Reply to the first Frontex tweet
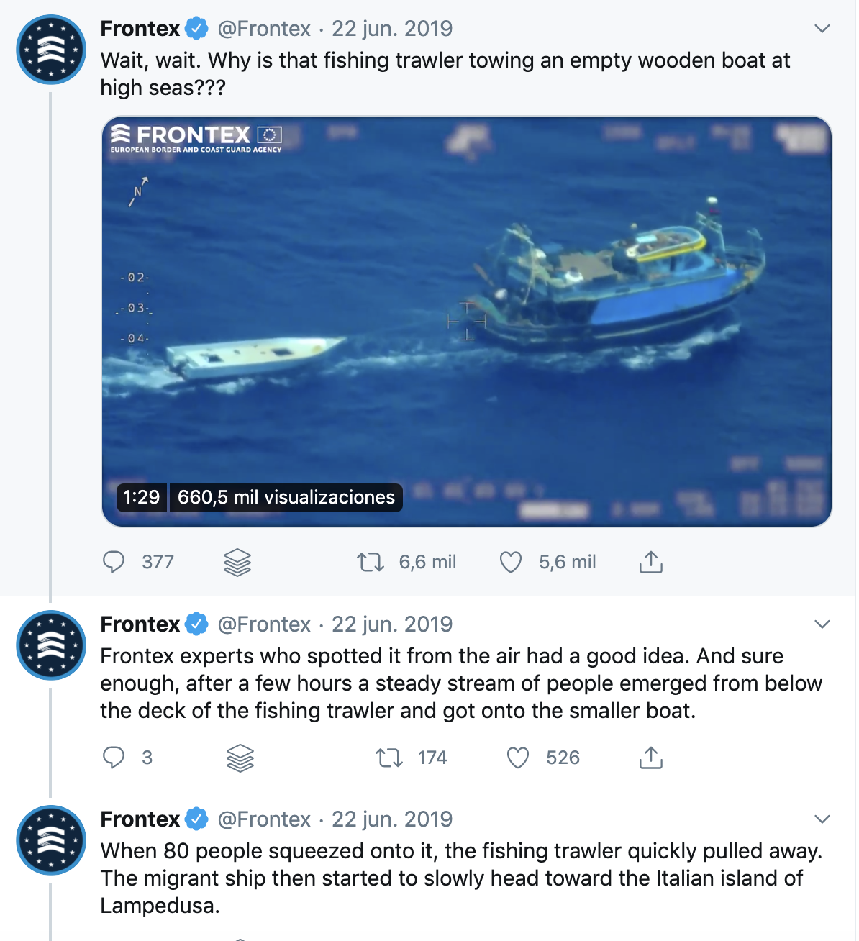859x941 pixels. pyautogui.click(x=114, y=562)
